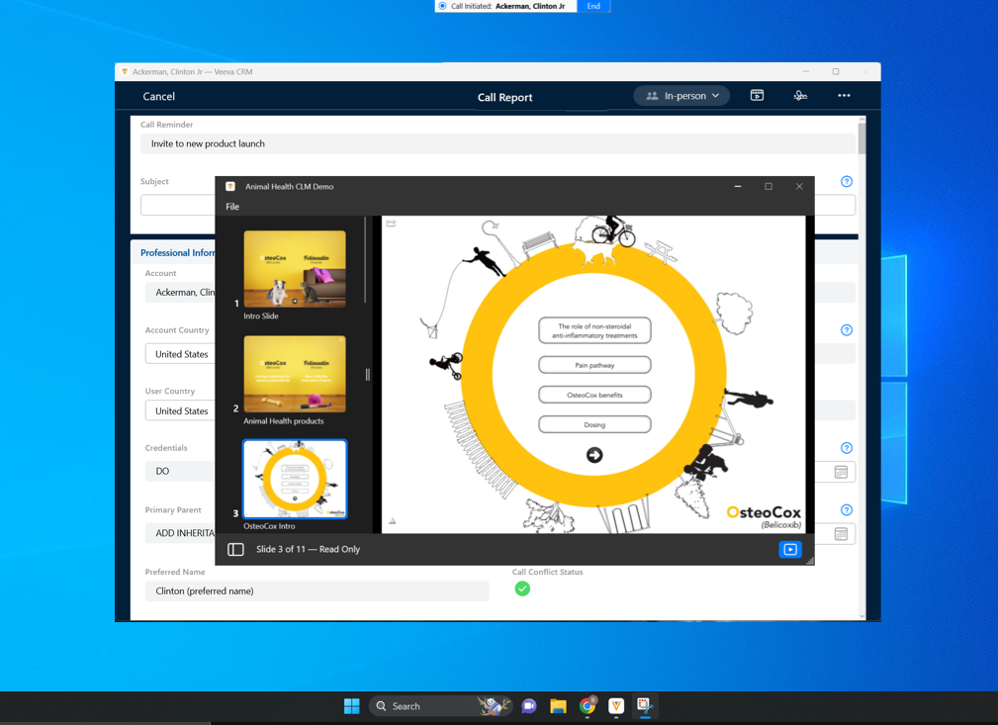Select the Intro Slide thumbnail
The width and height of the screenshot is (998, 725).
click(x=295, y=269)
